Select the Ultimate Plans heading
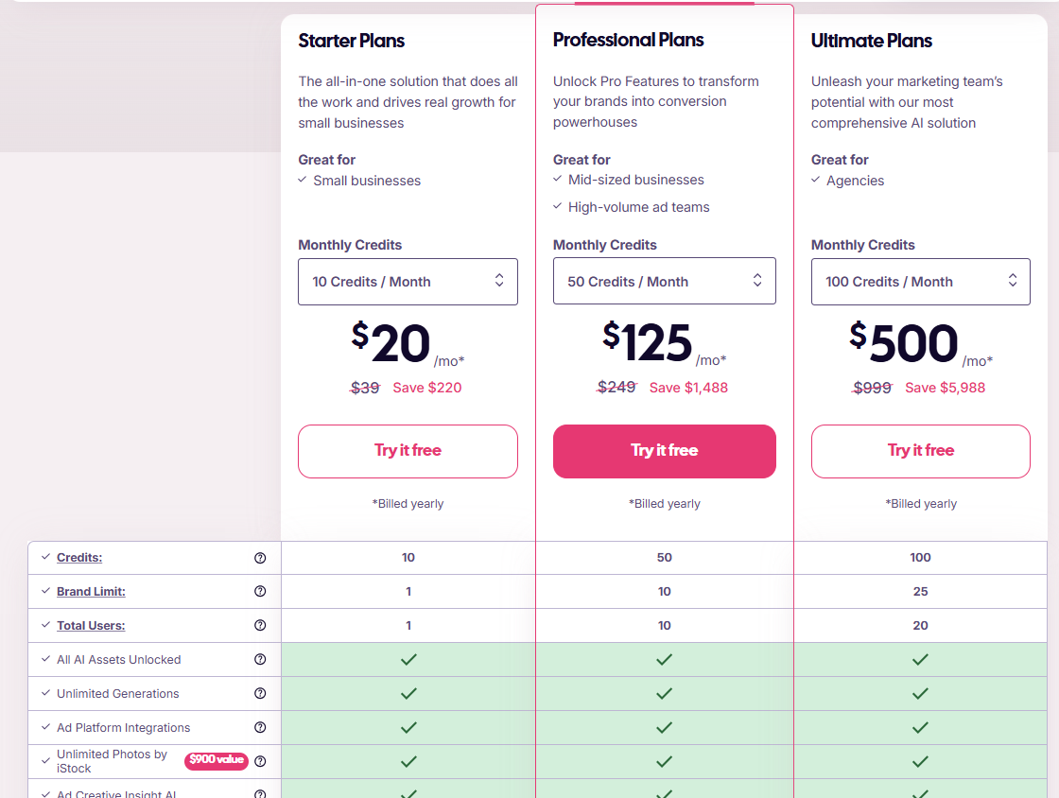The height and width of the screenshot is (798, 1059). point(871,42)
